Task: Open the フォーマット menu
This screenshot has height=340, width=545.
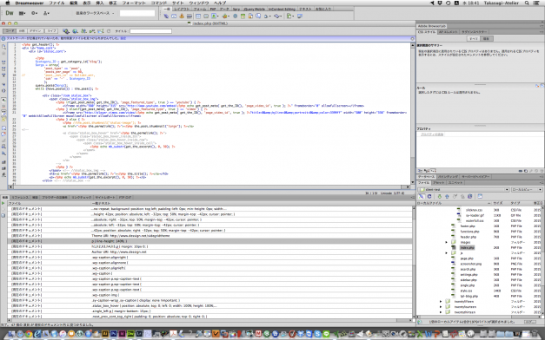Action: click(134, 3)
